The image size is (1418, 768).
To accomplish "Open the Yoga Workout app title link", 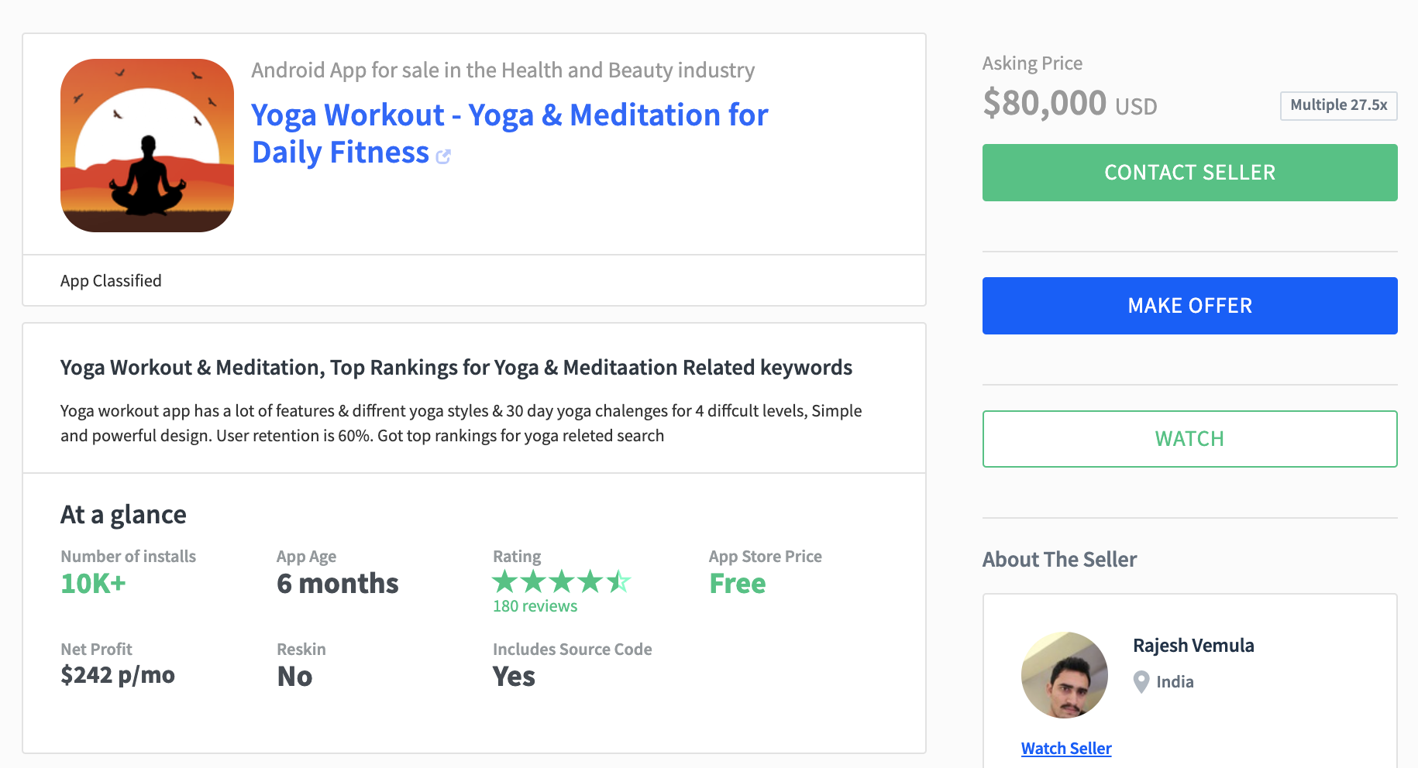I will pos(510,134).
